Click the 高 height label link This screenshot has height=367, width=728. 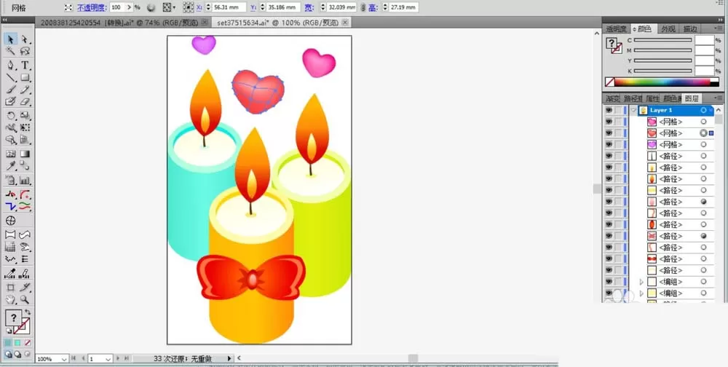[x=372, y=7]
